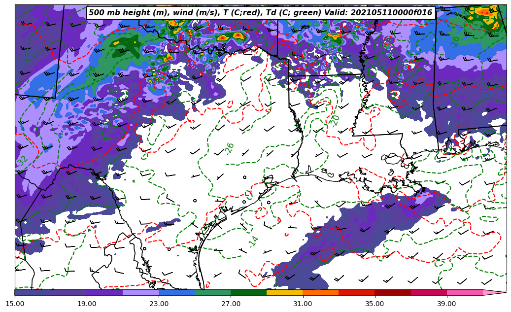Select the 23.00 colorbar tick label
Viewport: 511px width, 312px height.
point(159,304)
